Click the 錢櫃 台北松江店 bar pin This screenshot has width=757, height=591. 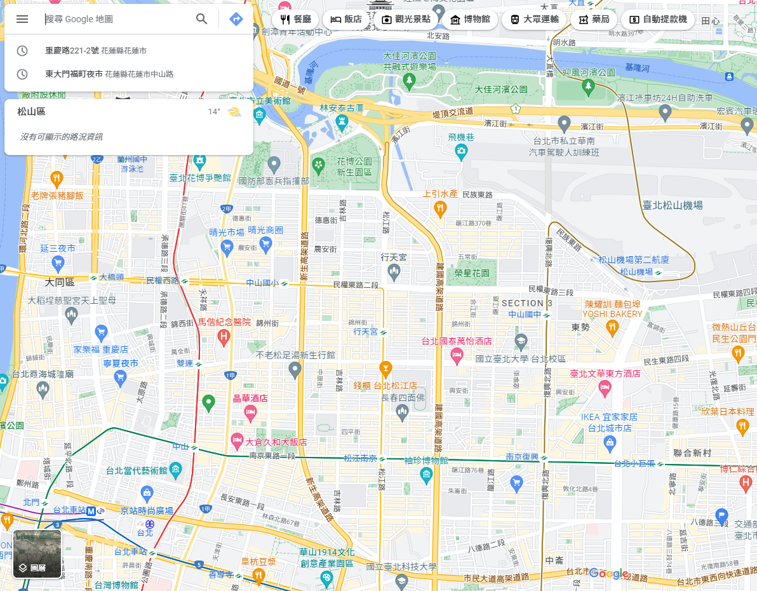tap(385, 370)
